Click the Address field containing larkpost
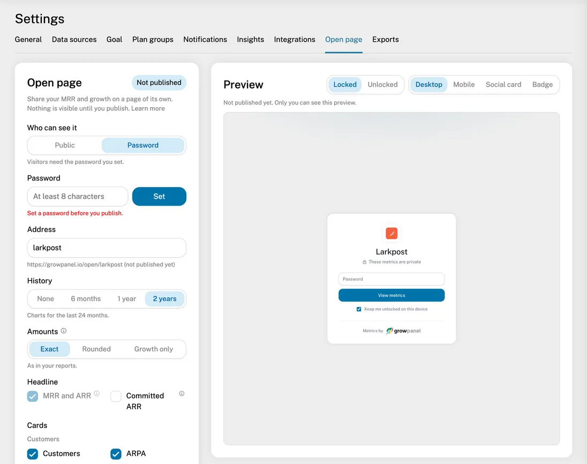The width and height of the screenshot is (587, 464). click(107, 248)
